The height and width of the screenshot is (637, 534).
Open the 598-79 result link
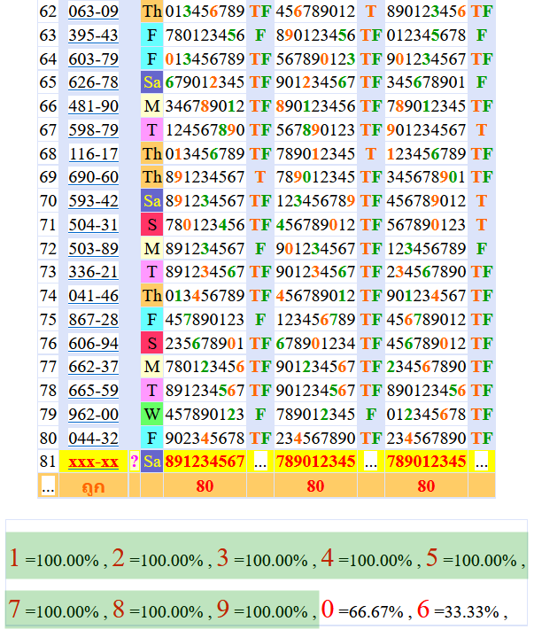coord(93,130)
